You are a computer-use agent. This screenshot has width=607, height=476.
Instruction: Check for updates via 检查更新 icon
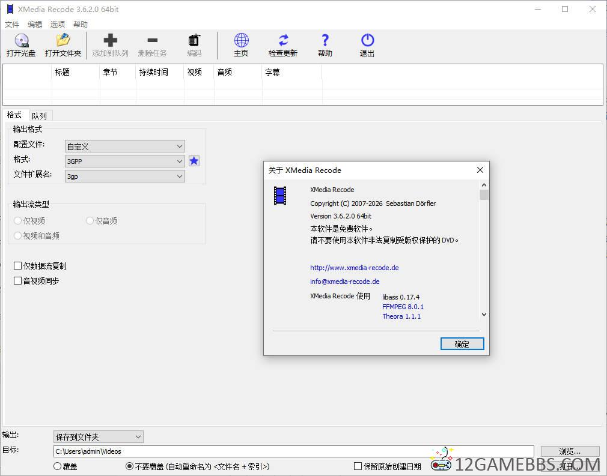tap(282, 45)
